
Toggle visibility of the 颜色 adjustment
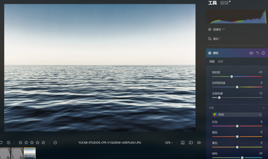point(251,53)
